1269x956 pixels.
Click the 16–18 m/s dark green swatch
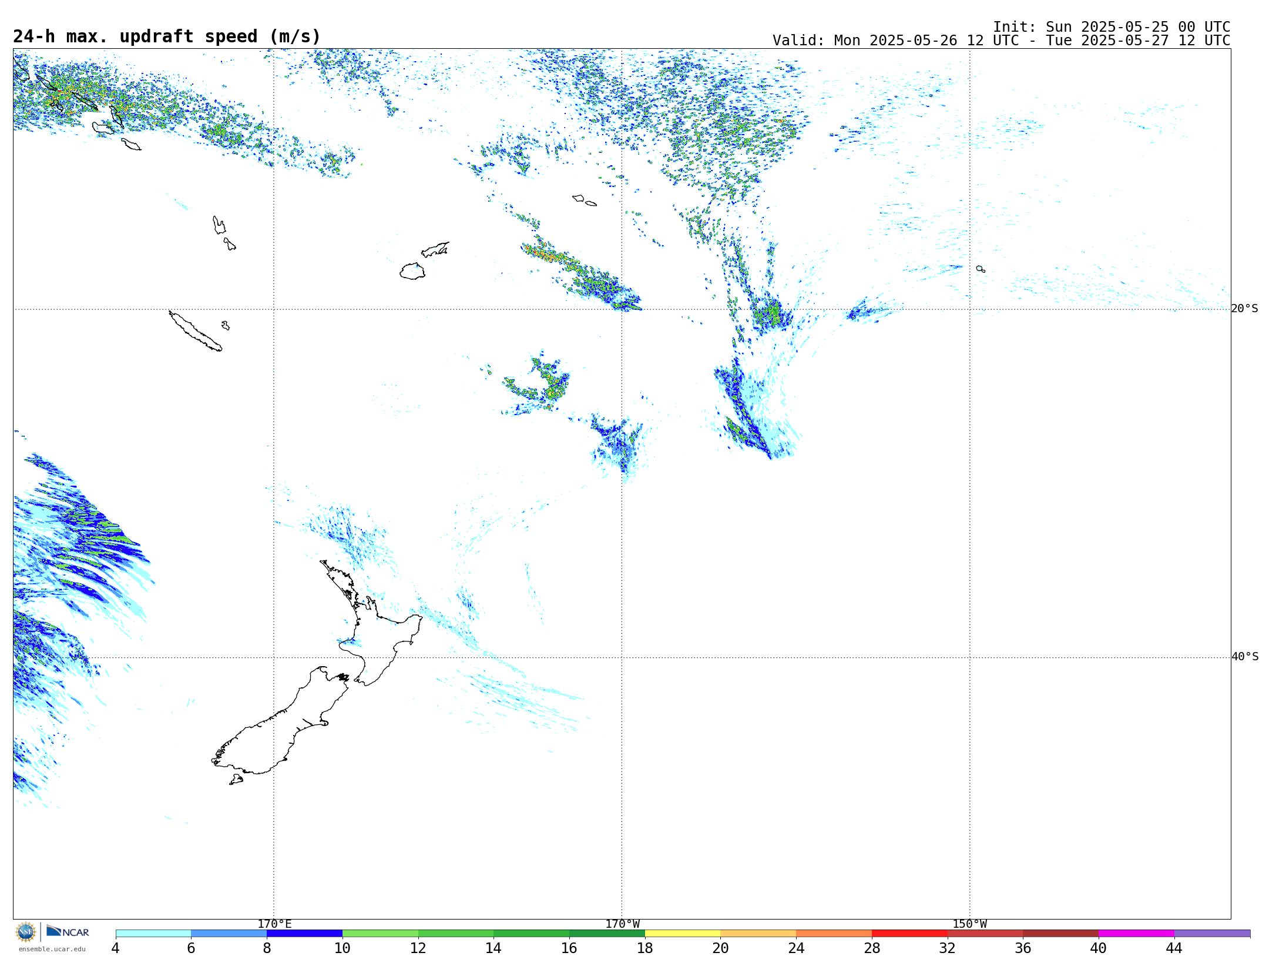[x=607, y=934]
